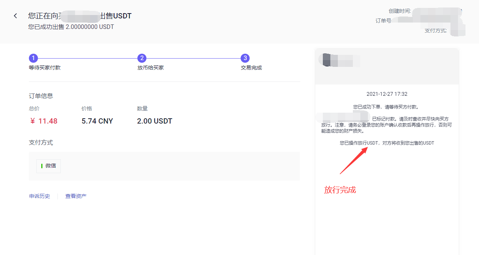Select the 微信 payment method tag
479x255 pixels.
(x=49, y=166)
